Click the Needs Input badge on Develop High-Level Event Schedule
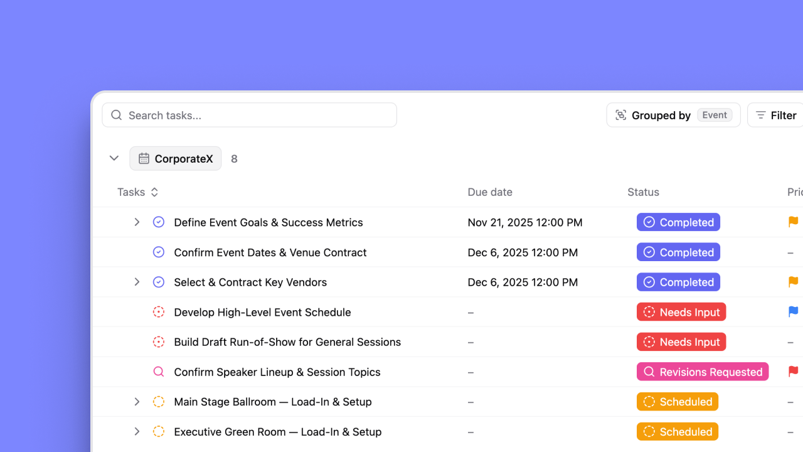This screenshot has width=803, height=452. click(681, 311)
